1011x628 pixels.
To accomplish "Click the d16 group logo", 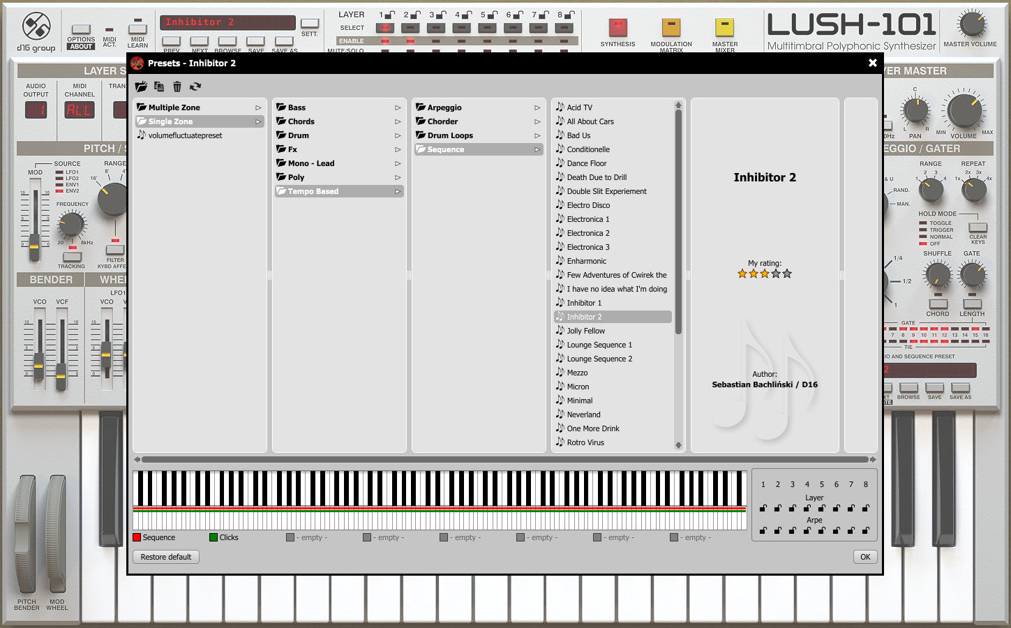I will click(36, 32).
